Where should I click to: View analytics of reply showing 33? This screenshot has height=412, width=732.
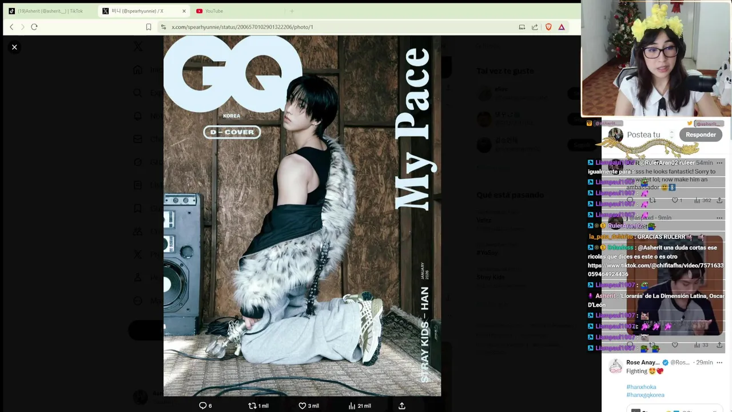(x=701, y=345)
